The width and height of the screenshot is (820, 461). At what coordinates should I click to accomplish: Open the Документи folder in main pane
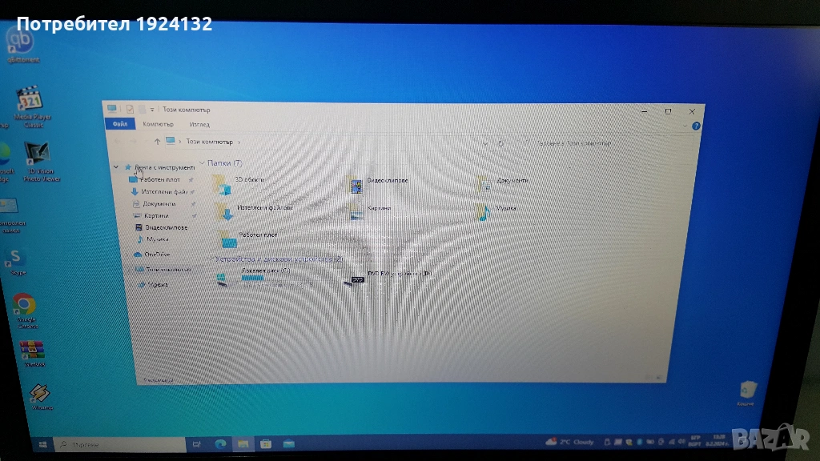[503, 183]
